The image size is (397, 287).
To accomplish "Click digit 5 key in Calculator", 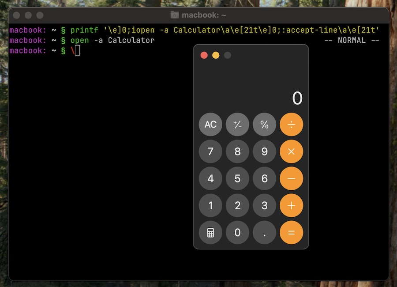I will pos(237,178).
